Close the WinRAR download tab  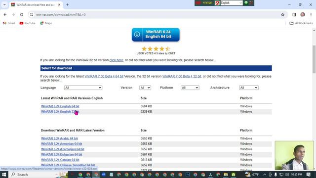[59, 4]
